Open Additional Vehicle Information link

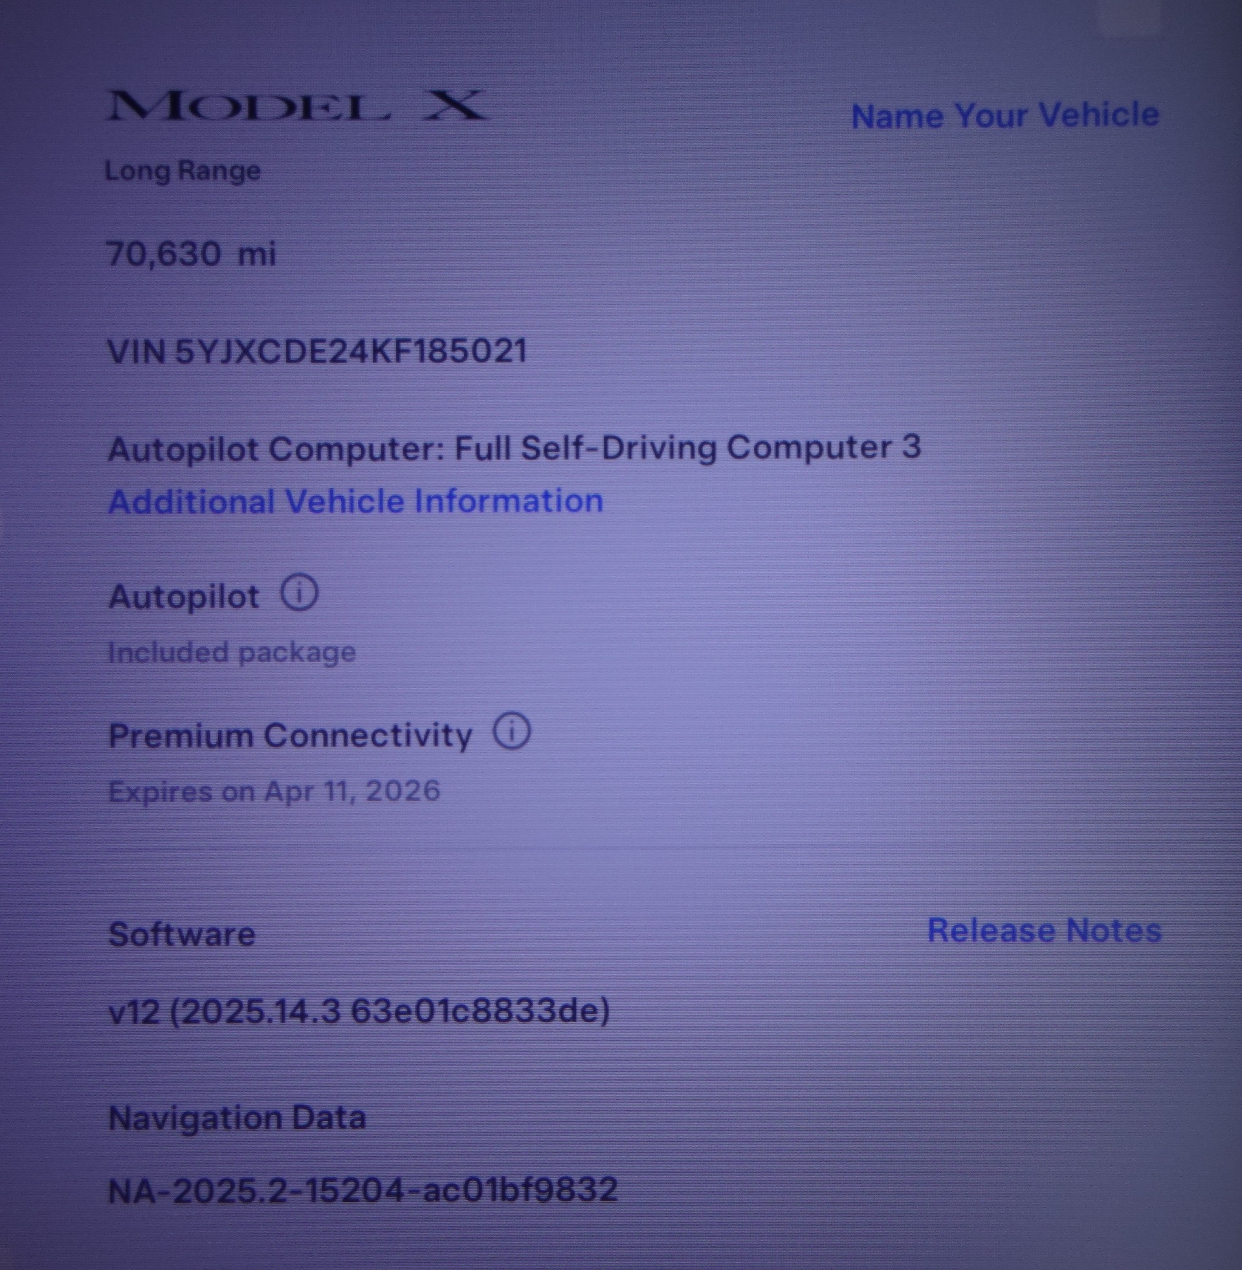355,502
